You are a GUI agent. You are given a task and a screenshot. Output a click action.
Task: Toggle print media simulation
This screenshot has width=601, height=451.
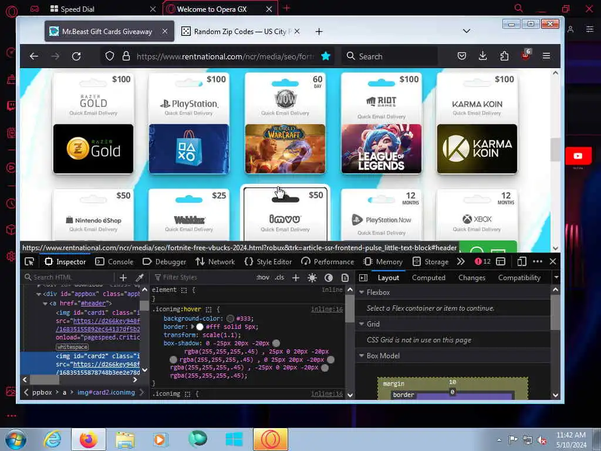coord(345,278)
